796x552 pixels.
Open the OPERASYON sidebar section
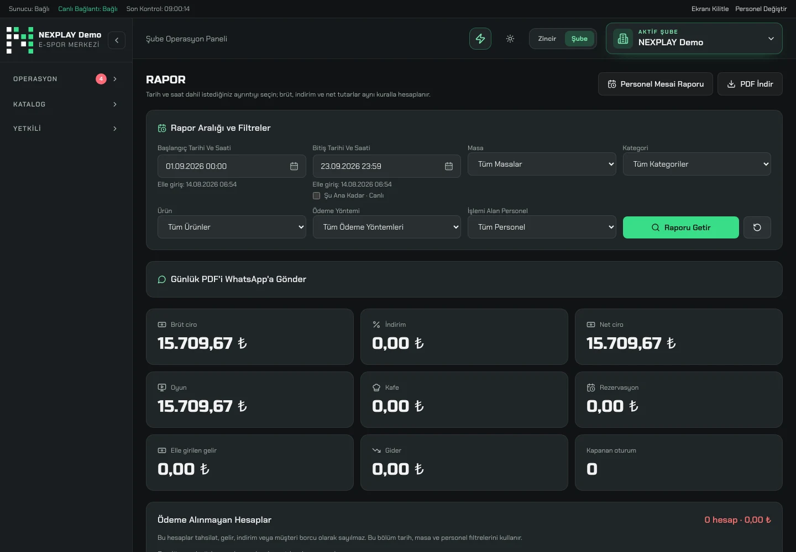(66, 79)
